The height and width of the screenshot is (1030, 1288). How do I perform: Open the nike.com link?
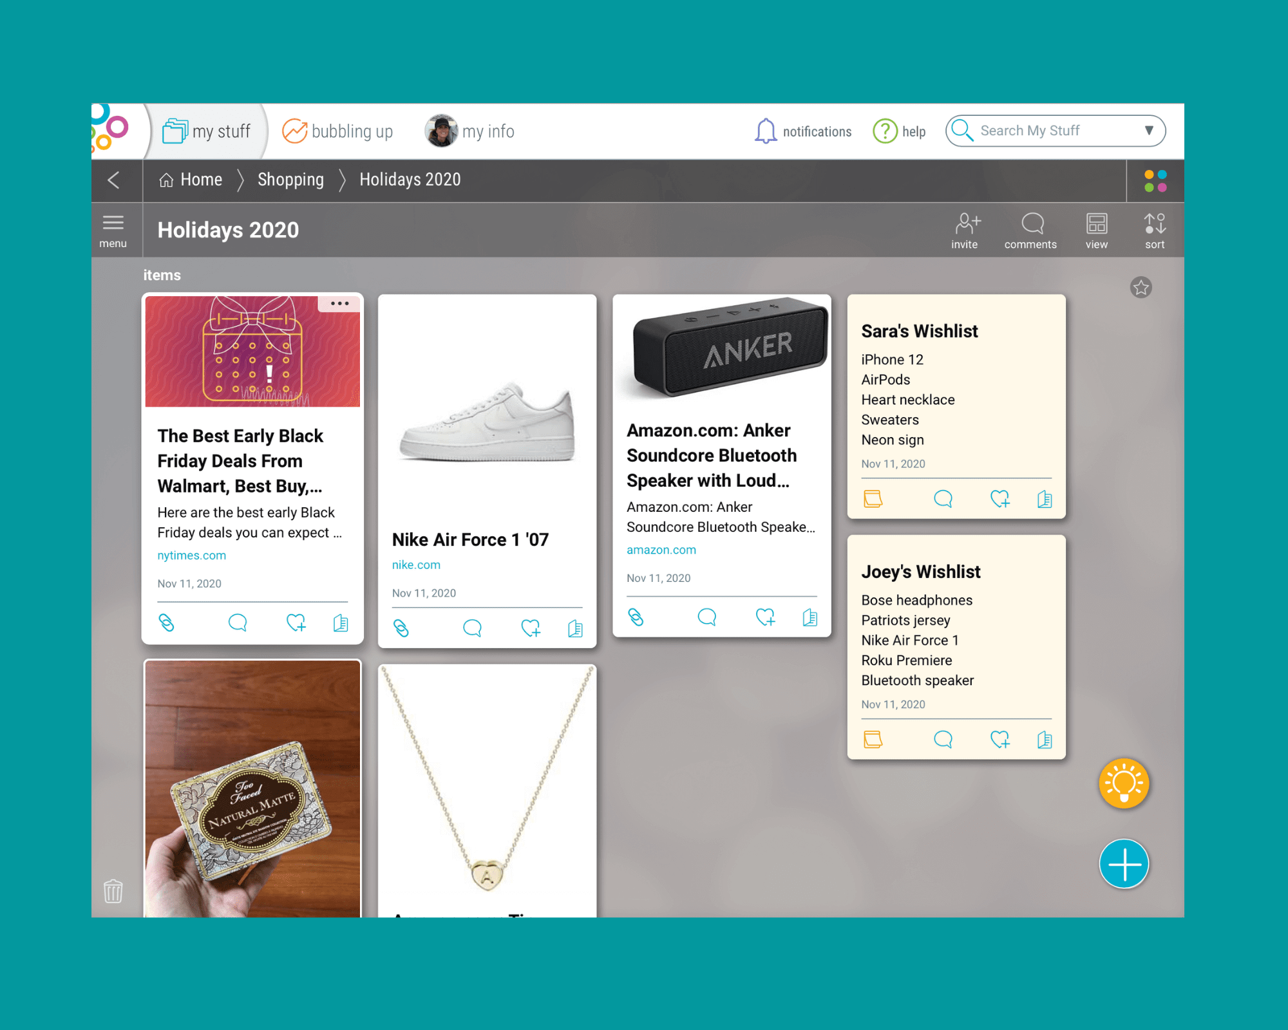pos(416,565)
